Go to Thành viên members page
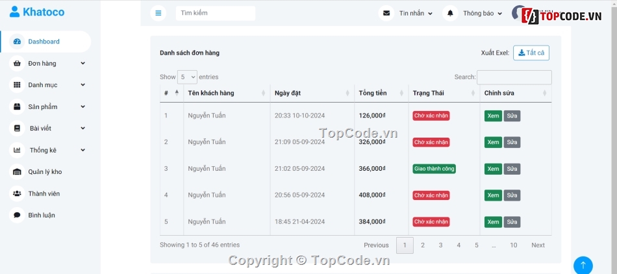The image size is (617, 274). point(44,193)
